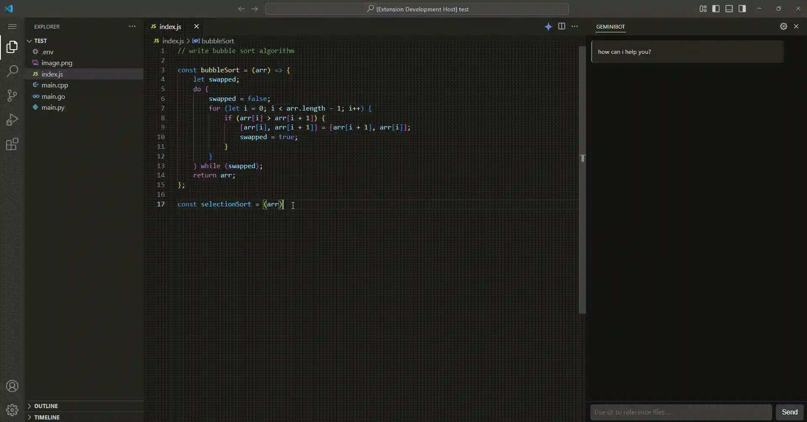Select the index.js editor tab
This screenshot has height=422, width=807.
(x=170, y=26)
